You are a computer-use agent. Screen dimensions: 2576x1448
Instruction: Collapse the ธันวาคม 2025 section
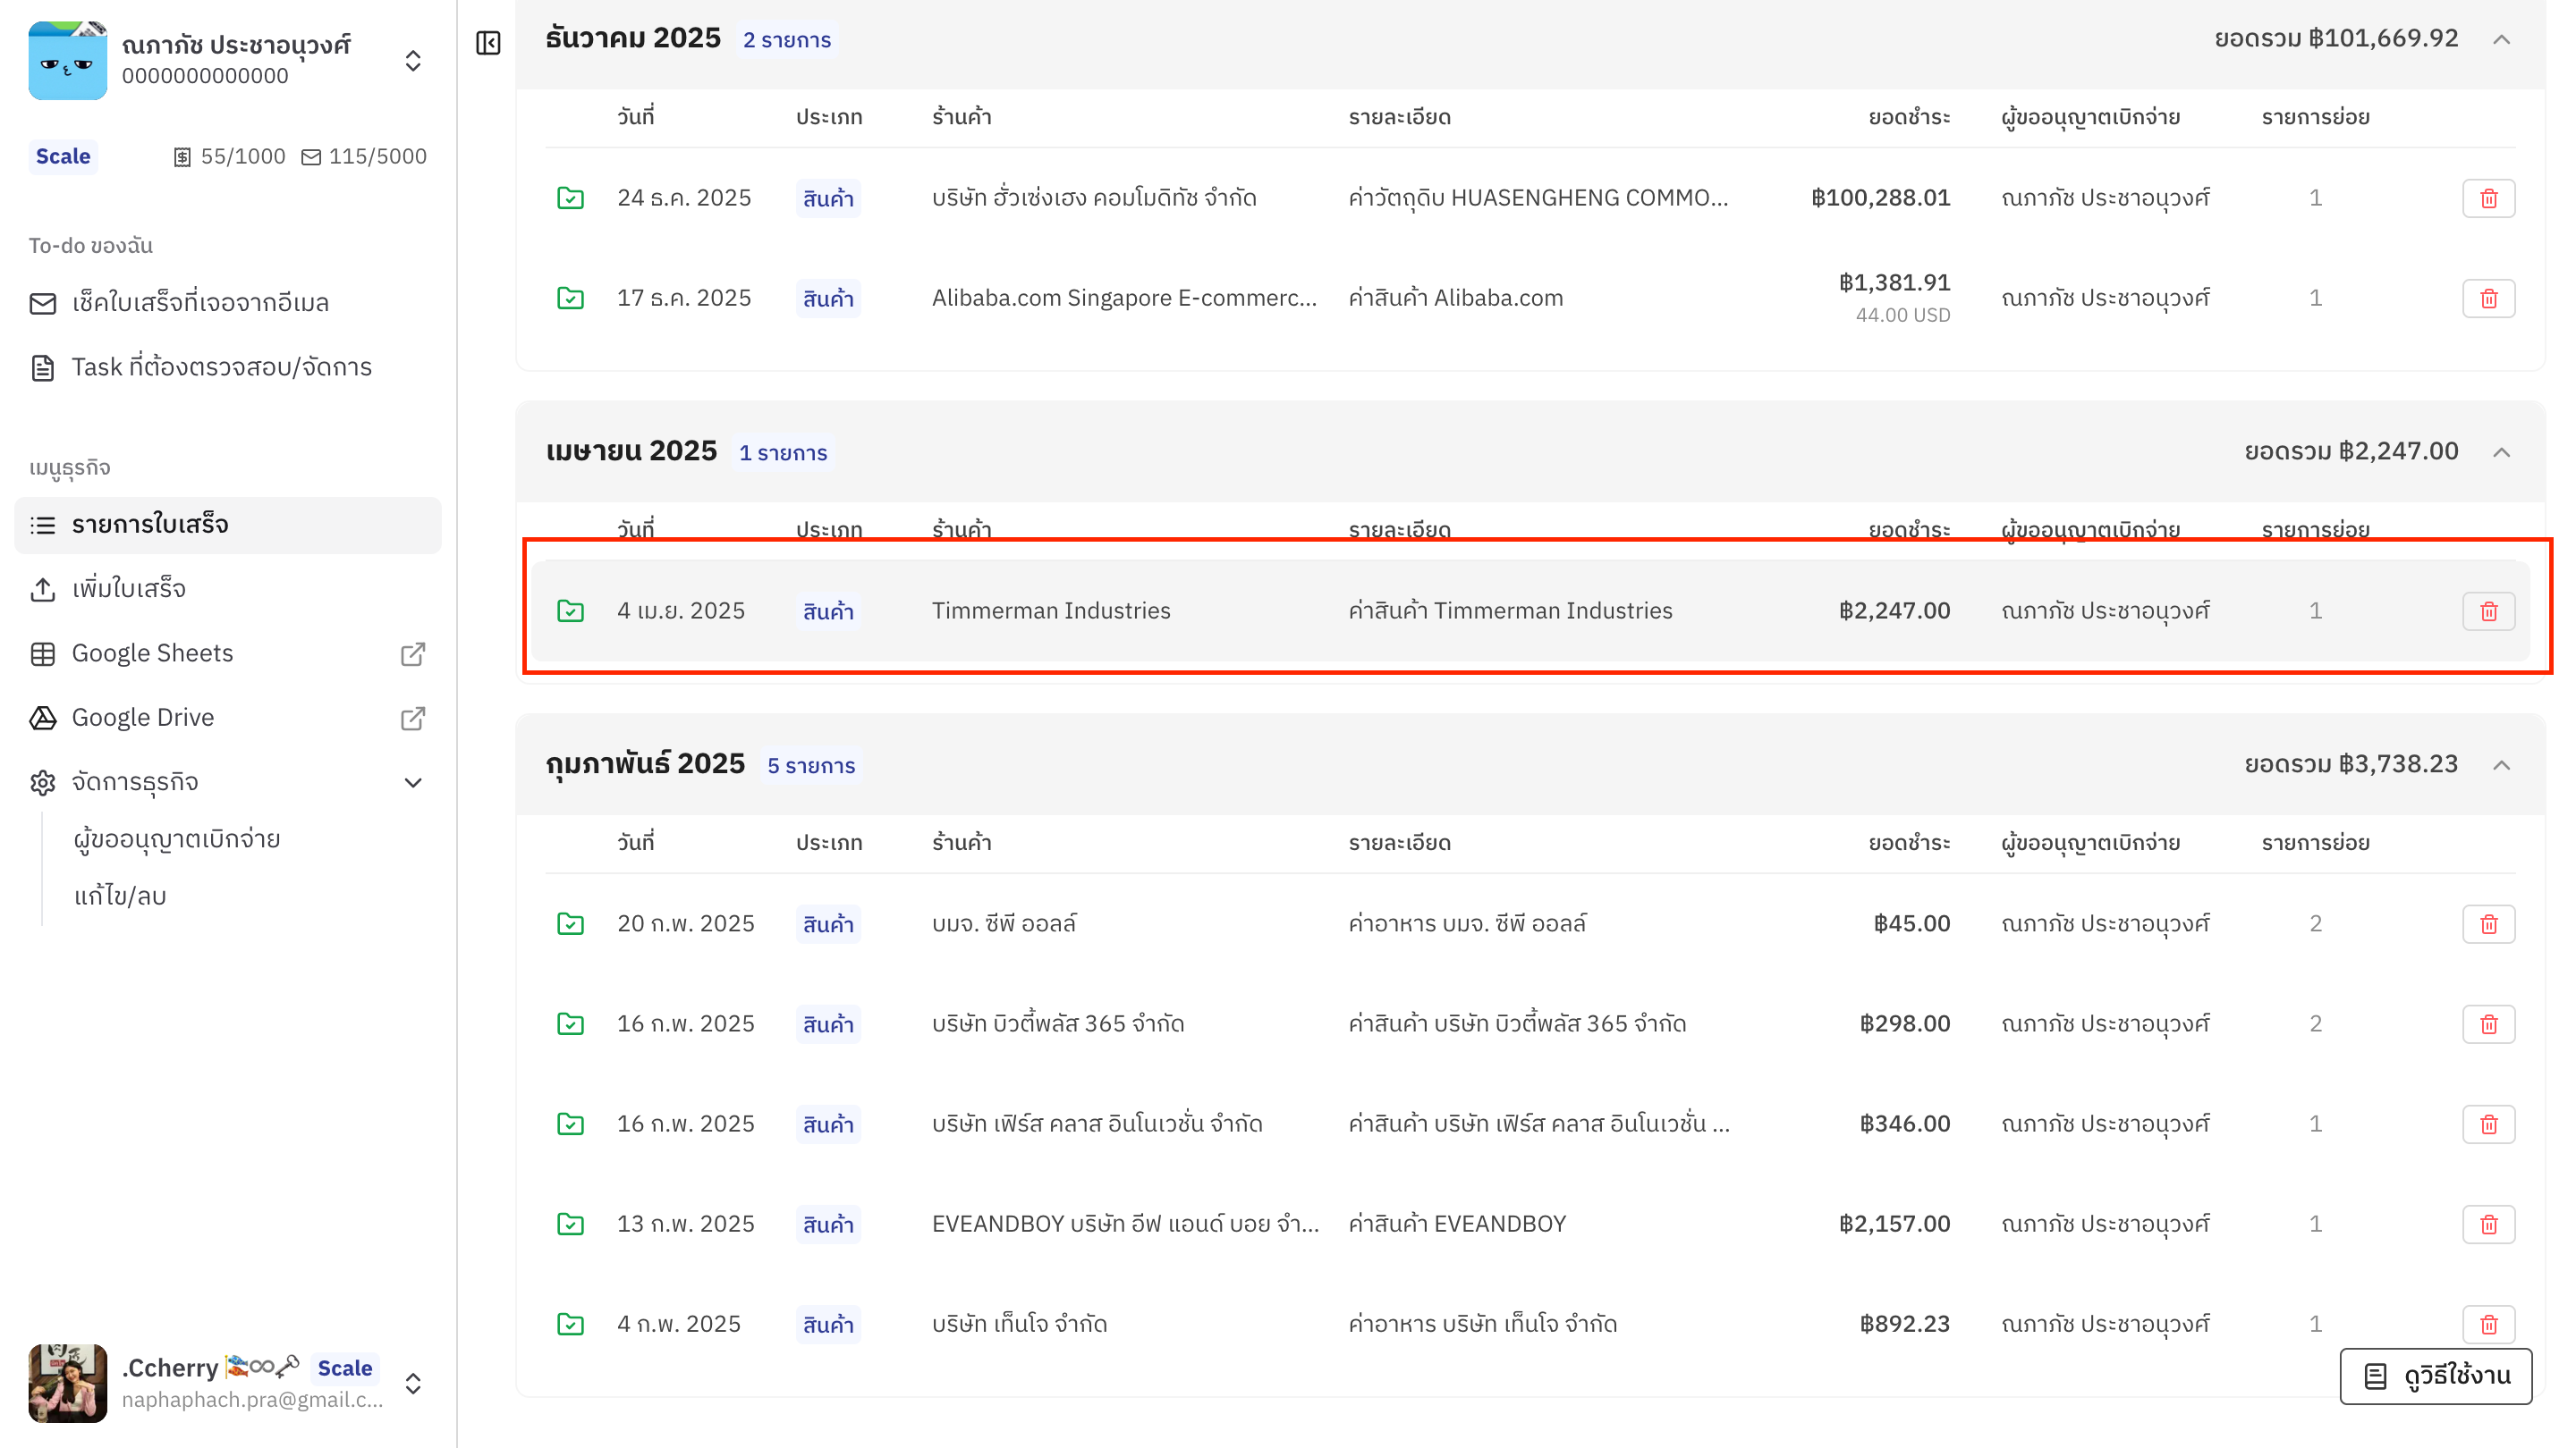pyautogui.click(x=2501, y=40)
